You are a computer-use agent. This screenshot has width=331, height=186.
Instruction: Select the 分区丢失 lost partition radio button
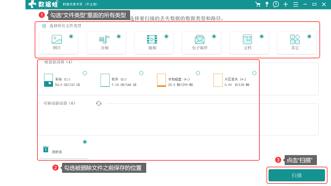[254, 73]
